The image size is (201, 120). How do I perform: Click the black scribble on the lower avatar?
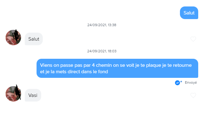[x=18, y=92]
